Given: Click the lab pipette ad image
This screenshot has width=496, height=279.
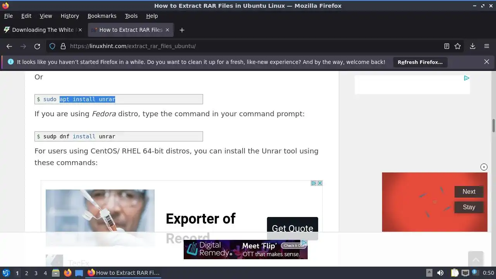Looking at the screenshot, I should click(100, 218).
